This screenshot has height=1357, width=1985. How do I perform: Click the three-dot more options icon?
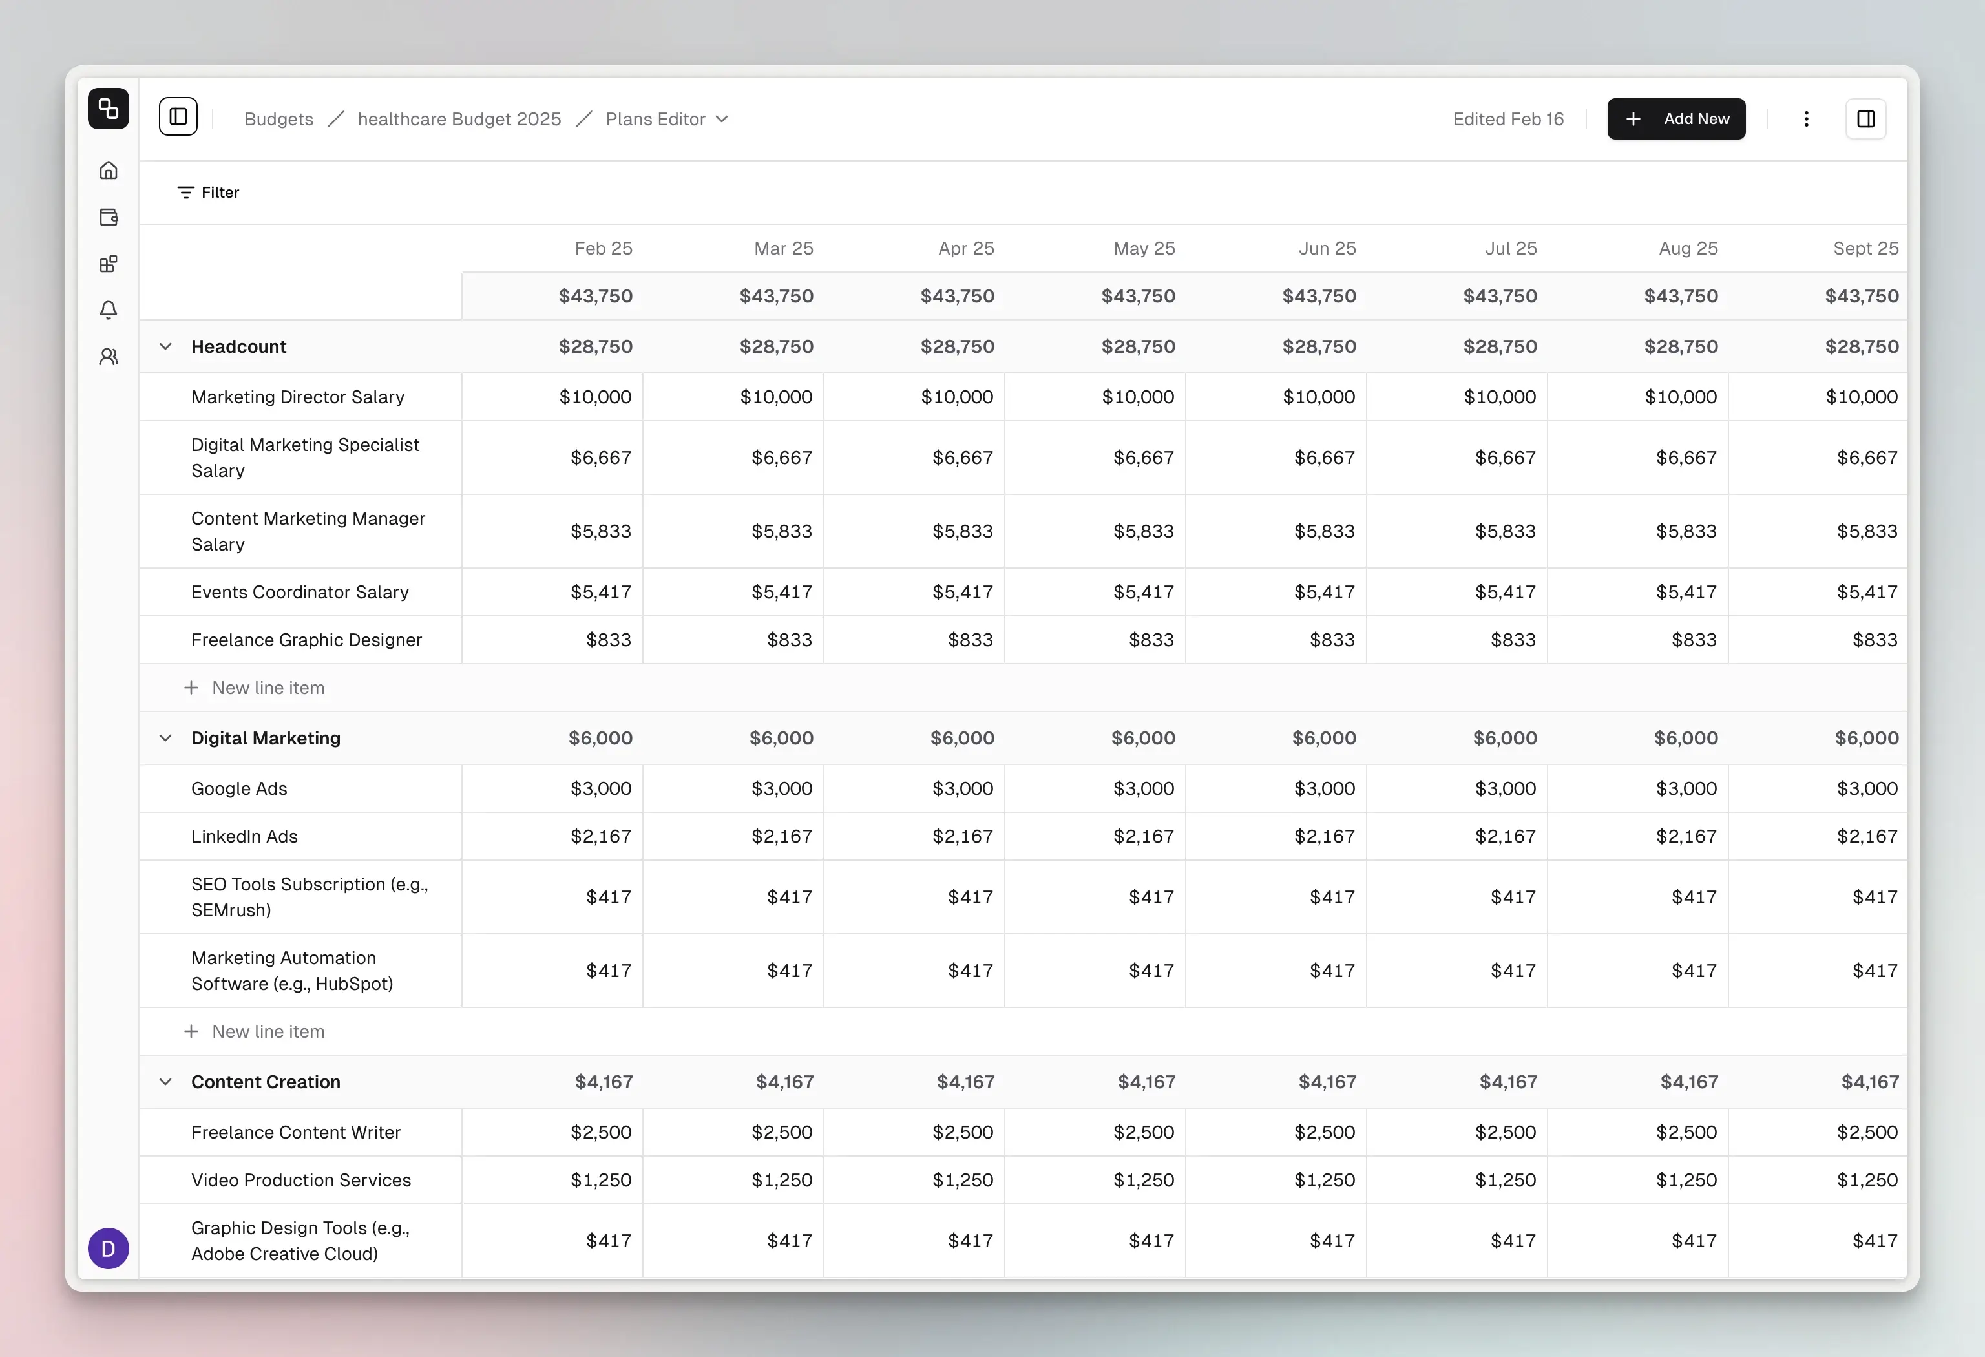click(1805, 119)
